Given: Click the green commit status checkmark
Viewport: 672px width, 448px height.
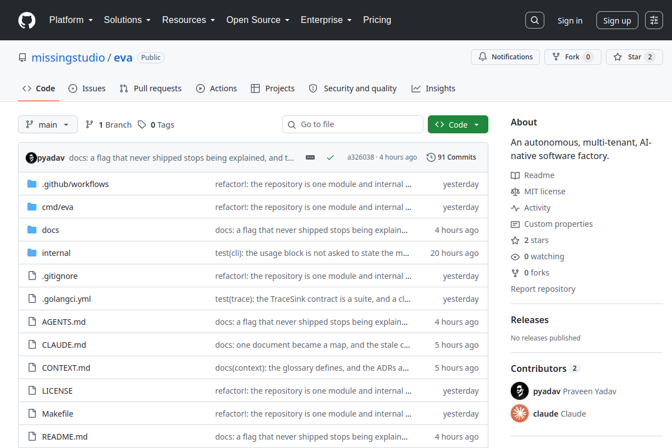Looking at the screenshot, I should click(330, 157).
